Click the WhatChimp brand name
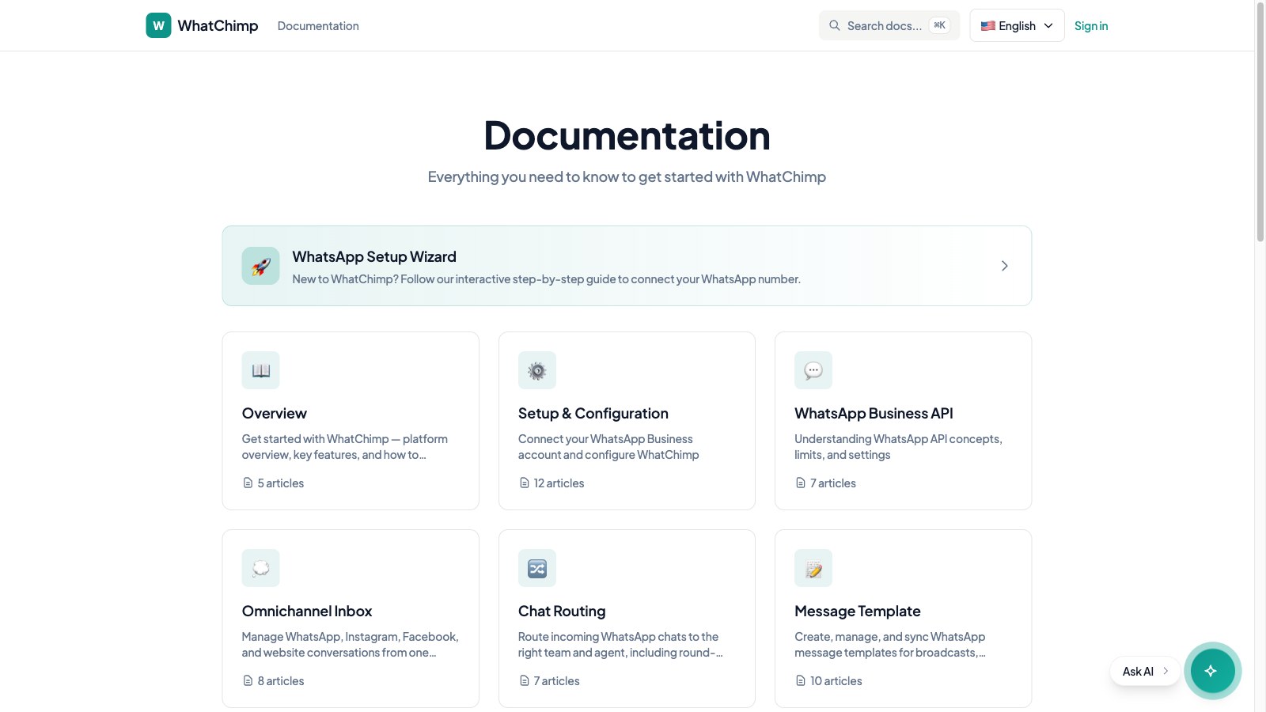The width and height of the screenshot is (1266, 712). tap(218, 25)
